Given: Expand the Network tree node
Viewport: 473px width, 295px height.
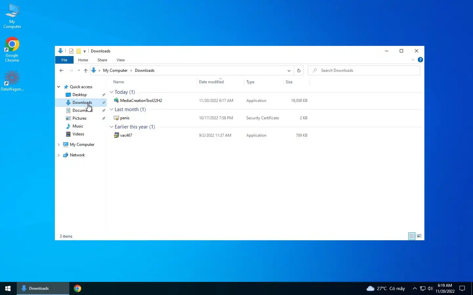Looking at the screenshot, I should [x=59, y=155].
